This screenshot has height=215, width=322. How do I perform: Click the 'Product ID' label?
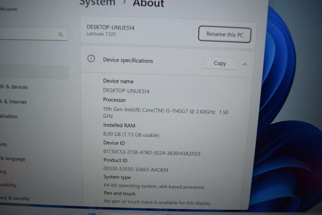coord(115,160)
